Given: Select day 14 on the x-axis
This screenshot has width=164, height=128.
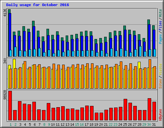Looking at the screenshot, I should (x=72, y=124).
